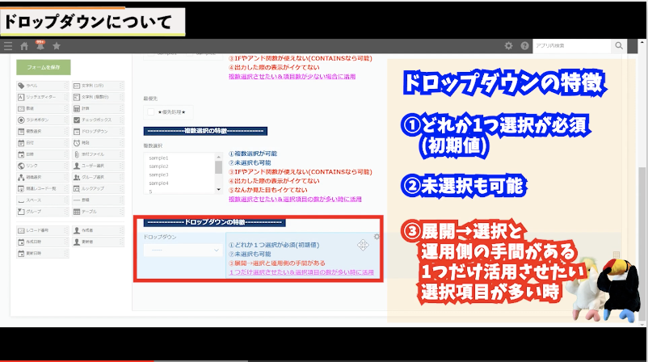Viewport: 648px width, 362px height.
Task: Select sample2 in the 複数選択 list
Action: pyautogui.click(x=158, y=166)
